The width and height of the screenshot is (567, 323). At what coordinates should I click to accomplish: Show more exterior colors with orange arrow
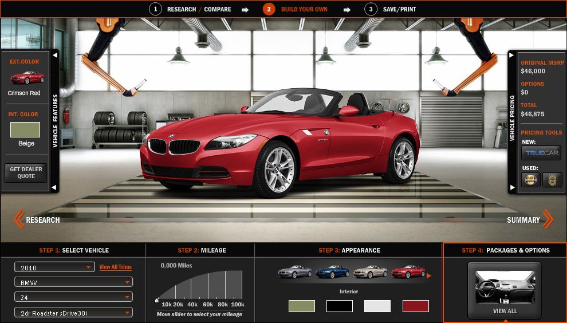pyautogui.click(x=429, y=275)
